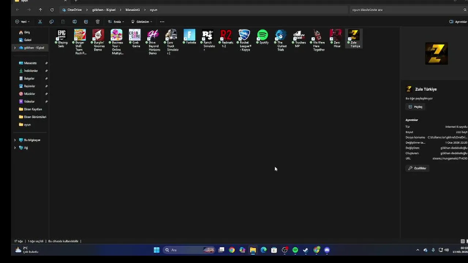Screen dimensions: 468x263
Task: Expand the Ağ tree node
Action: 15,148
